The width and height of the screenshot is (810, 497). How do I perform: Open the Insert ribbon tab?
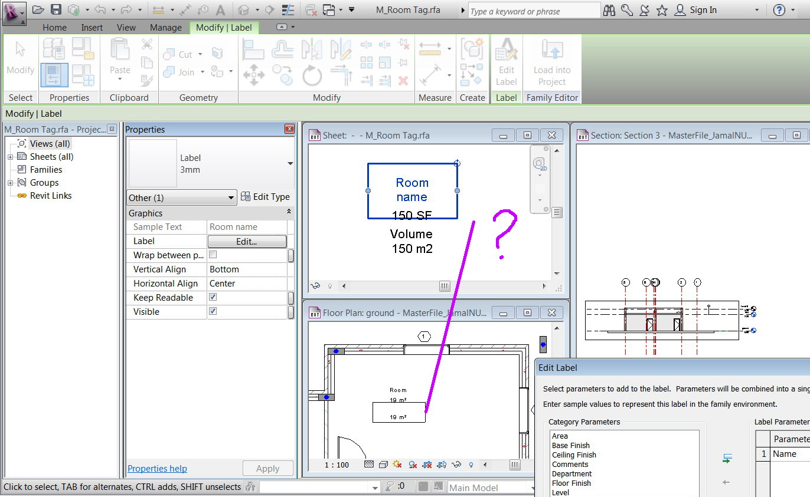click(x=92, y=27)
